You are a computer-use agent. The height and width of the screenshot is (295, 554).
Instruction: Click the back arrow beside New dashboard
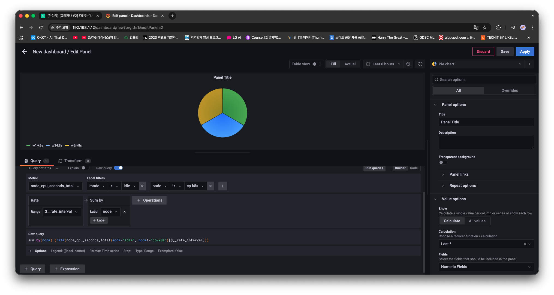[25, 52]
